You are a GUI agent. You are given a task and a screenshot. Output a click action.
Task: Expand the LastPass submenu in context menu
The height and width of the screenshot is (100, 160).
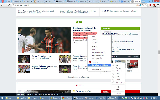(x=99, y=62)
